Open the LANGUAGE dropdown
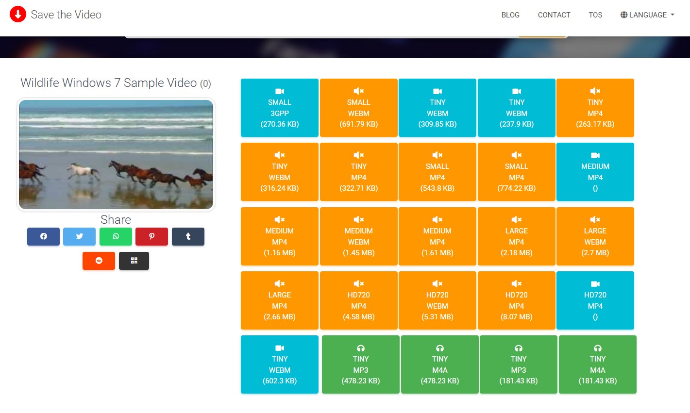This screenshot has height=413, width=690. click(647, 15)
